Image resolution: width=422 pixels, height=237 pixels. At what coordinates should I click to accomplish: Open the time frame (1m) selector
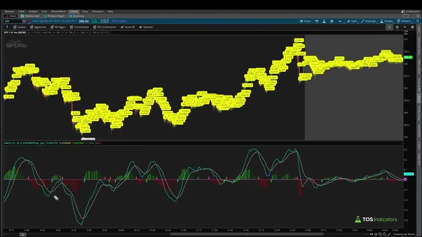[340, 21]
